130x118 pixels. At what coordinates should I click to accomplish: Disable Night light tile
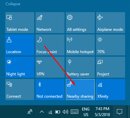20,67
